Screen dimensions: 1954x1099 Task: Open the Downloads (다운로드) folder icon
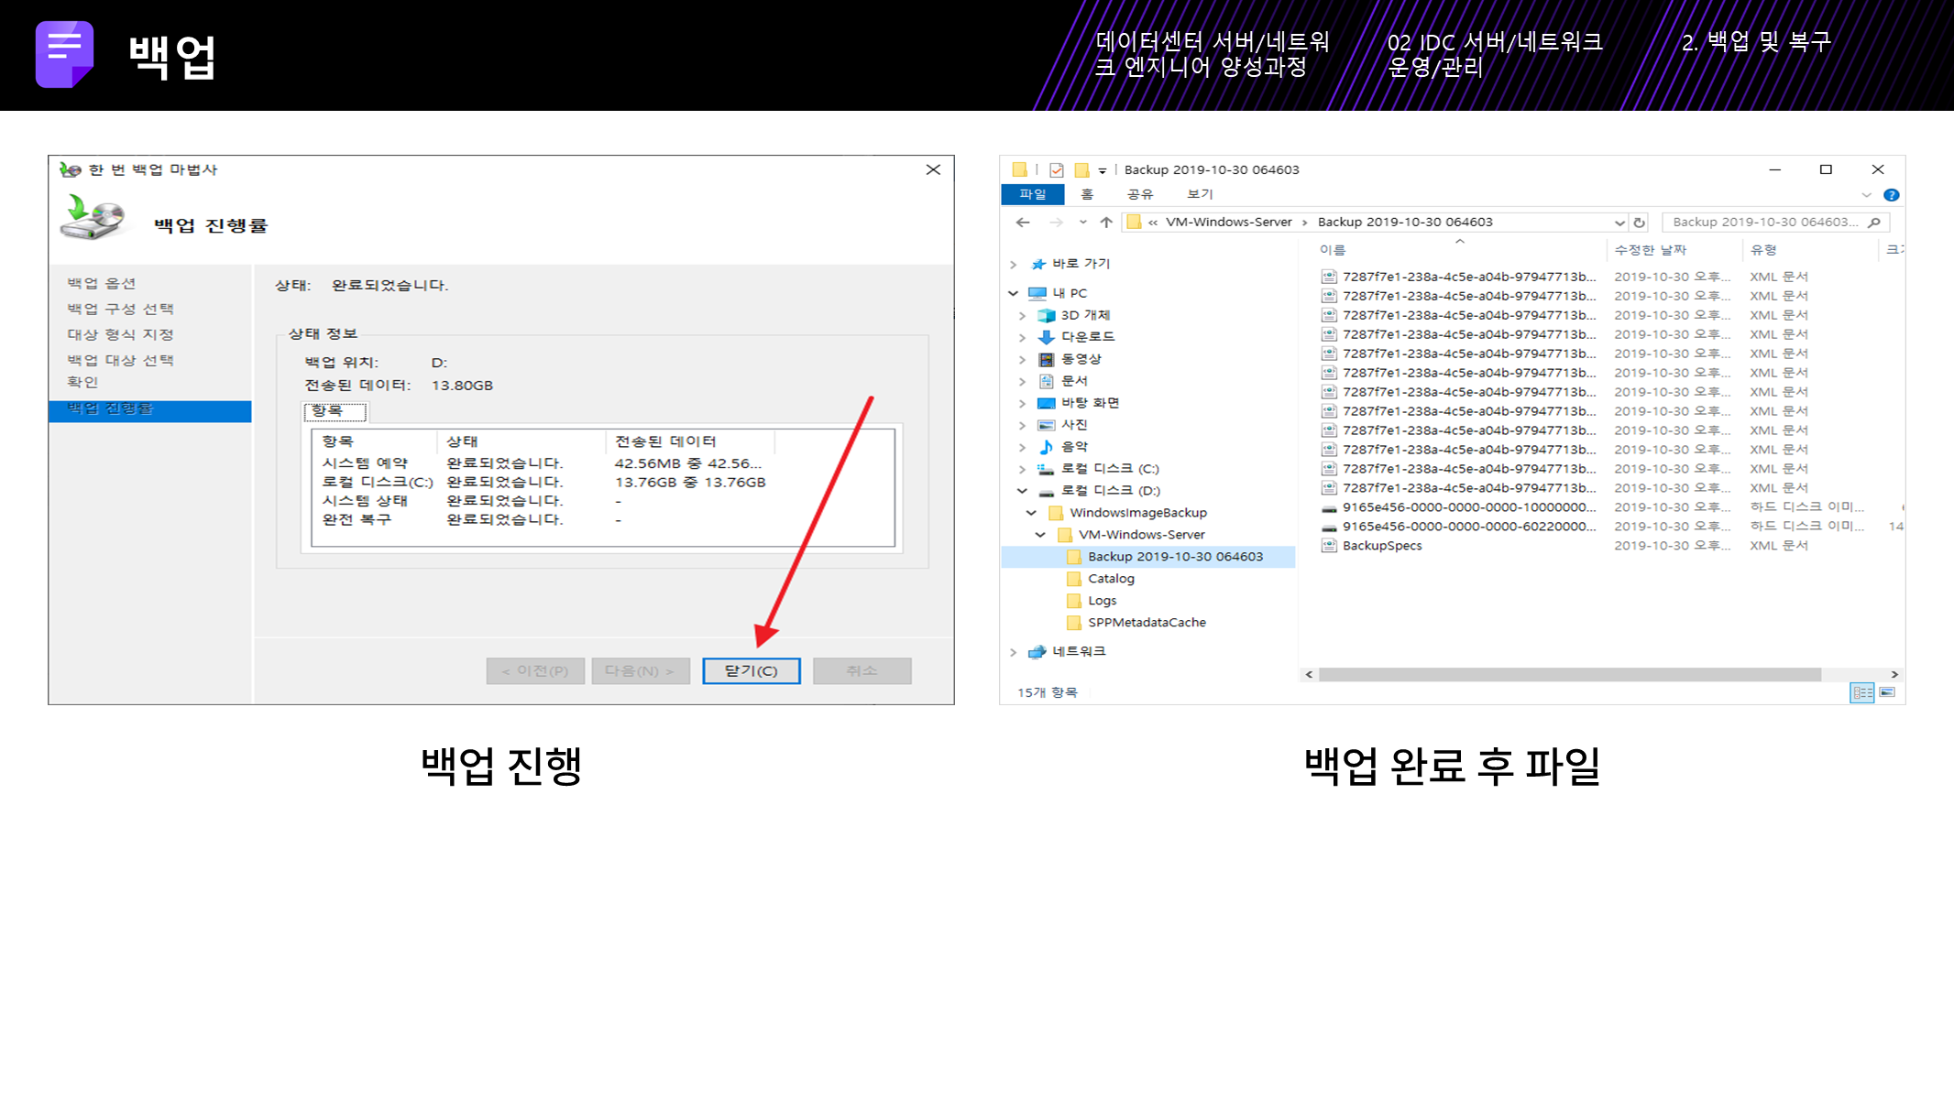pyautogui.click(x=1047, y=337)
